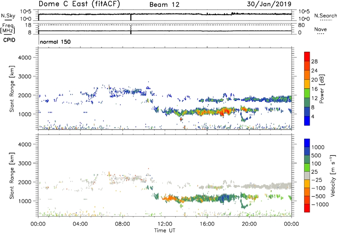Click the '08:00' time axis label
The height and width of the screenshot is (233, 337).
pos(122,224)
